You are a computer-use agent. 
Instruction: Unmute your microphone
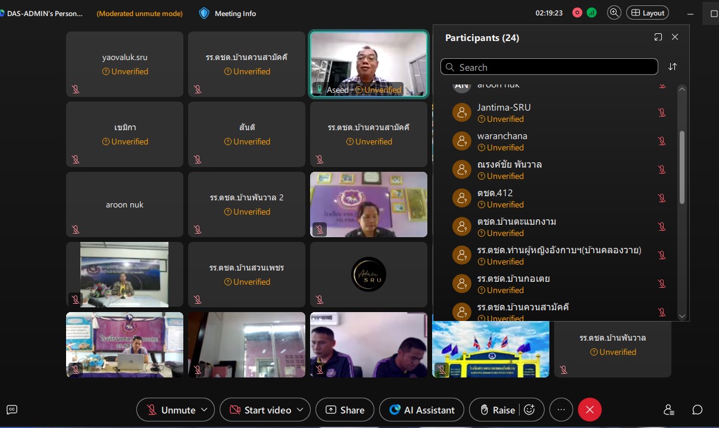click(x=171, y=410)
